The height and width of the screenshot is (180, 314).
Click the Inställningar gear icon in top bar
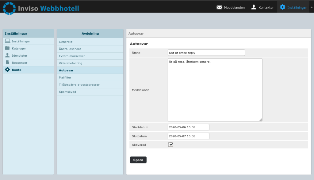(282, 7)
